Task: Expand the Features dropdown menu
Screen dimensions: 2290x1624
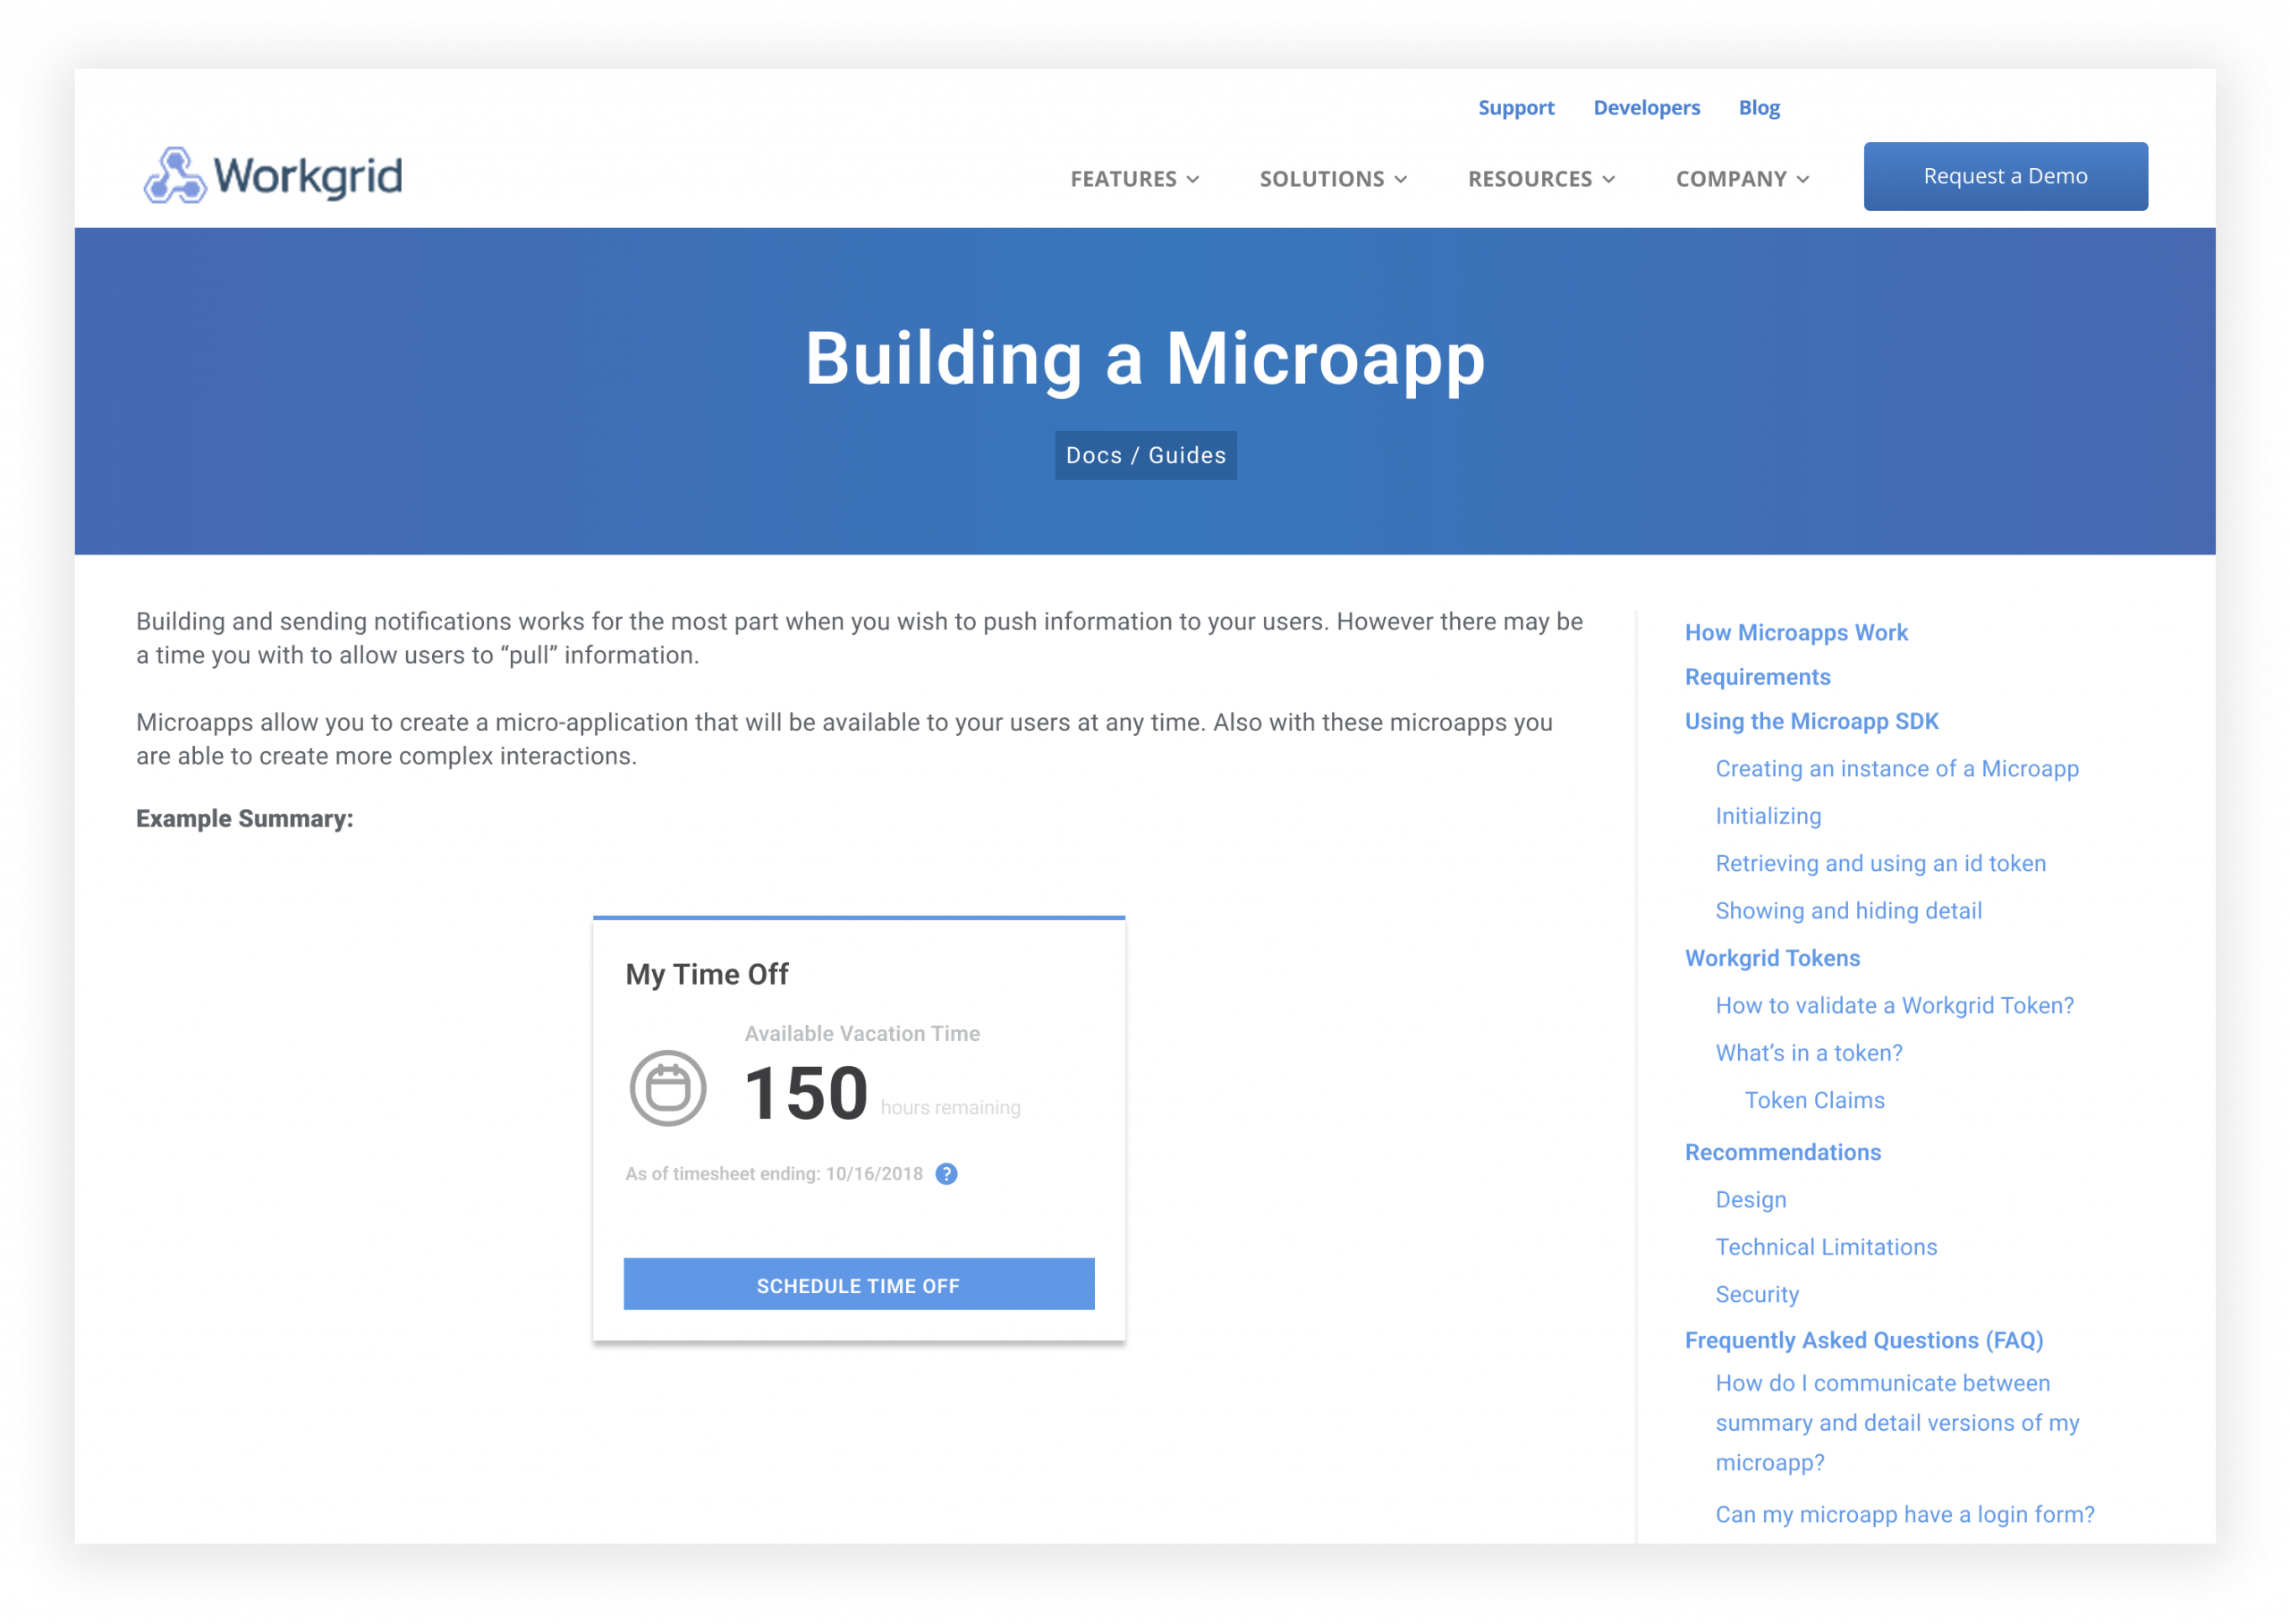Action: (x=1134, y=179)
